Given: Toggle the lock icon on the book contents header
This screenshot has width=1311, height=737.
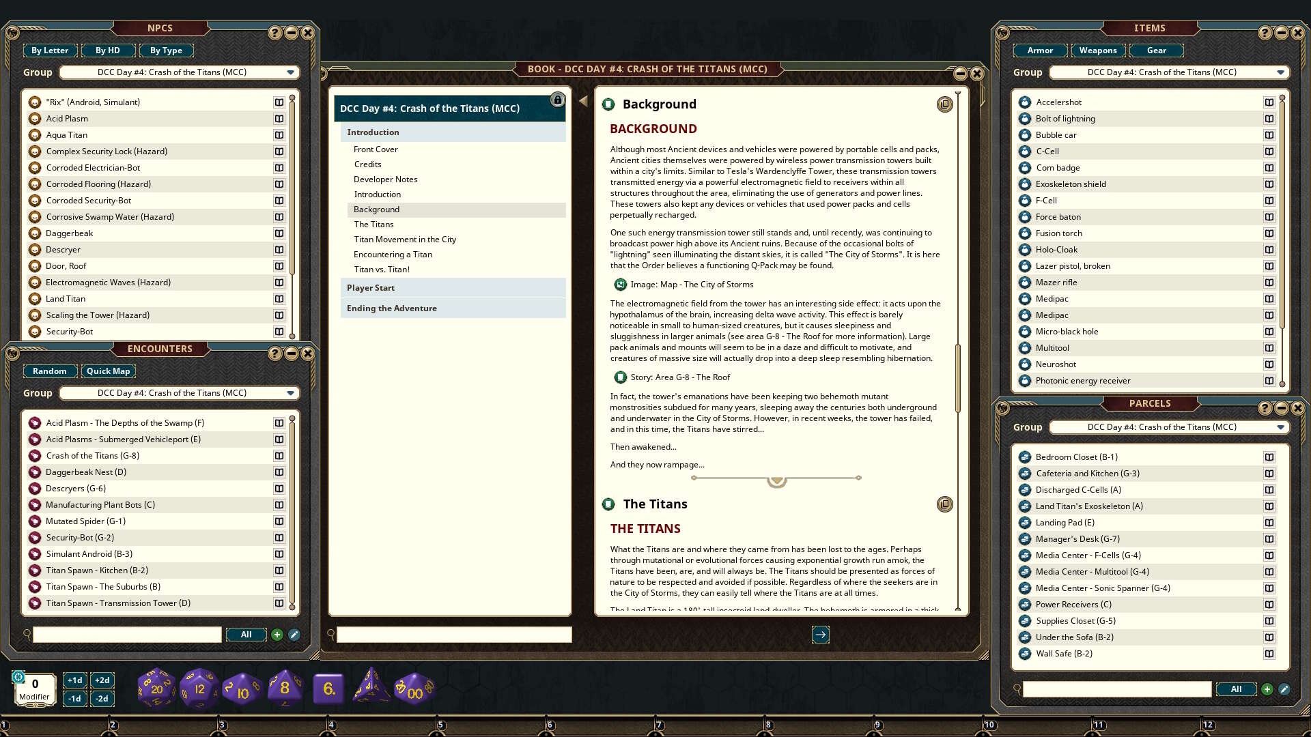Looking at the screenshot, I should [558, 100].
